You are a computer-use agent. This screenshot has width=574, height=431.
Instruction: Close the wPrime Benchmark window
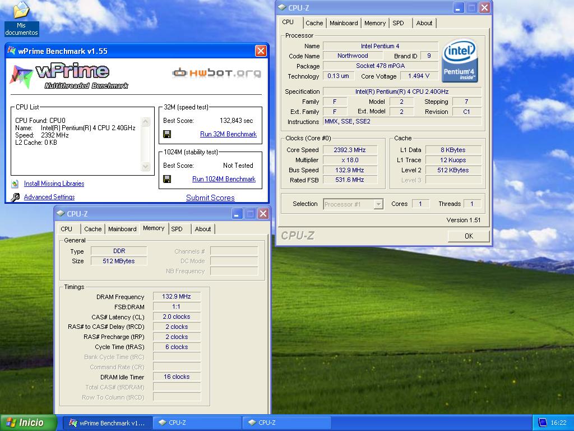coord(261,51)
